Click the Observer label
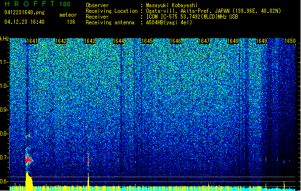The height and width of the screenshot is (191, 301). point(97,5)
